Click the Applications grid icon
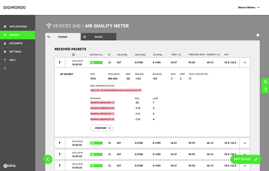This screenshot has height=171, width=269. click(x=5, y=27)
